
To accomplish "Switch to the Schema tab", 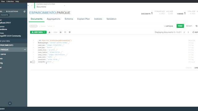I will click(69, 19).
